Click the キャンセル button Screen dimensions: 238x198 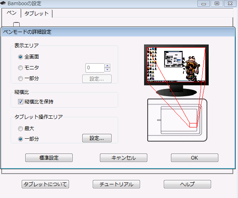point(124,158)
